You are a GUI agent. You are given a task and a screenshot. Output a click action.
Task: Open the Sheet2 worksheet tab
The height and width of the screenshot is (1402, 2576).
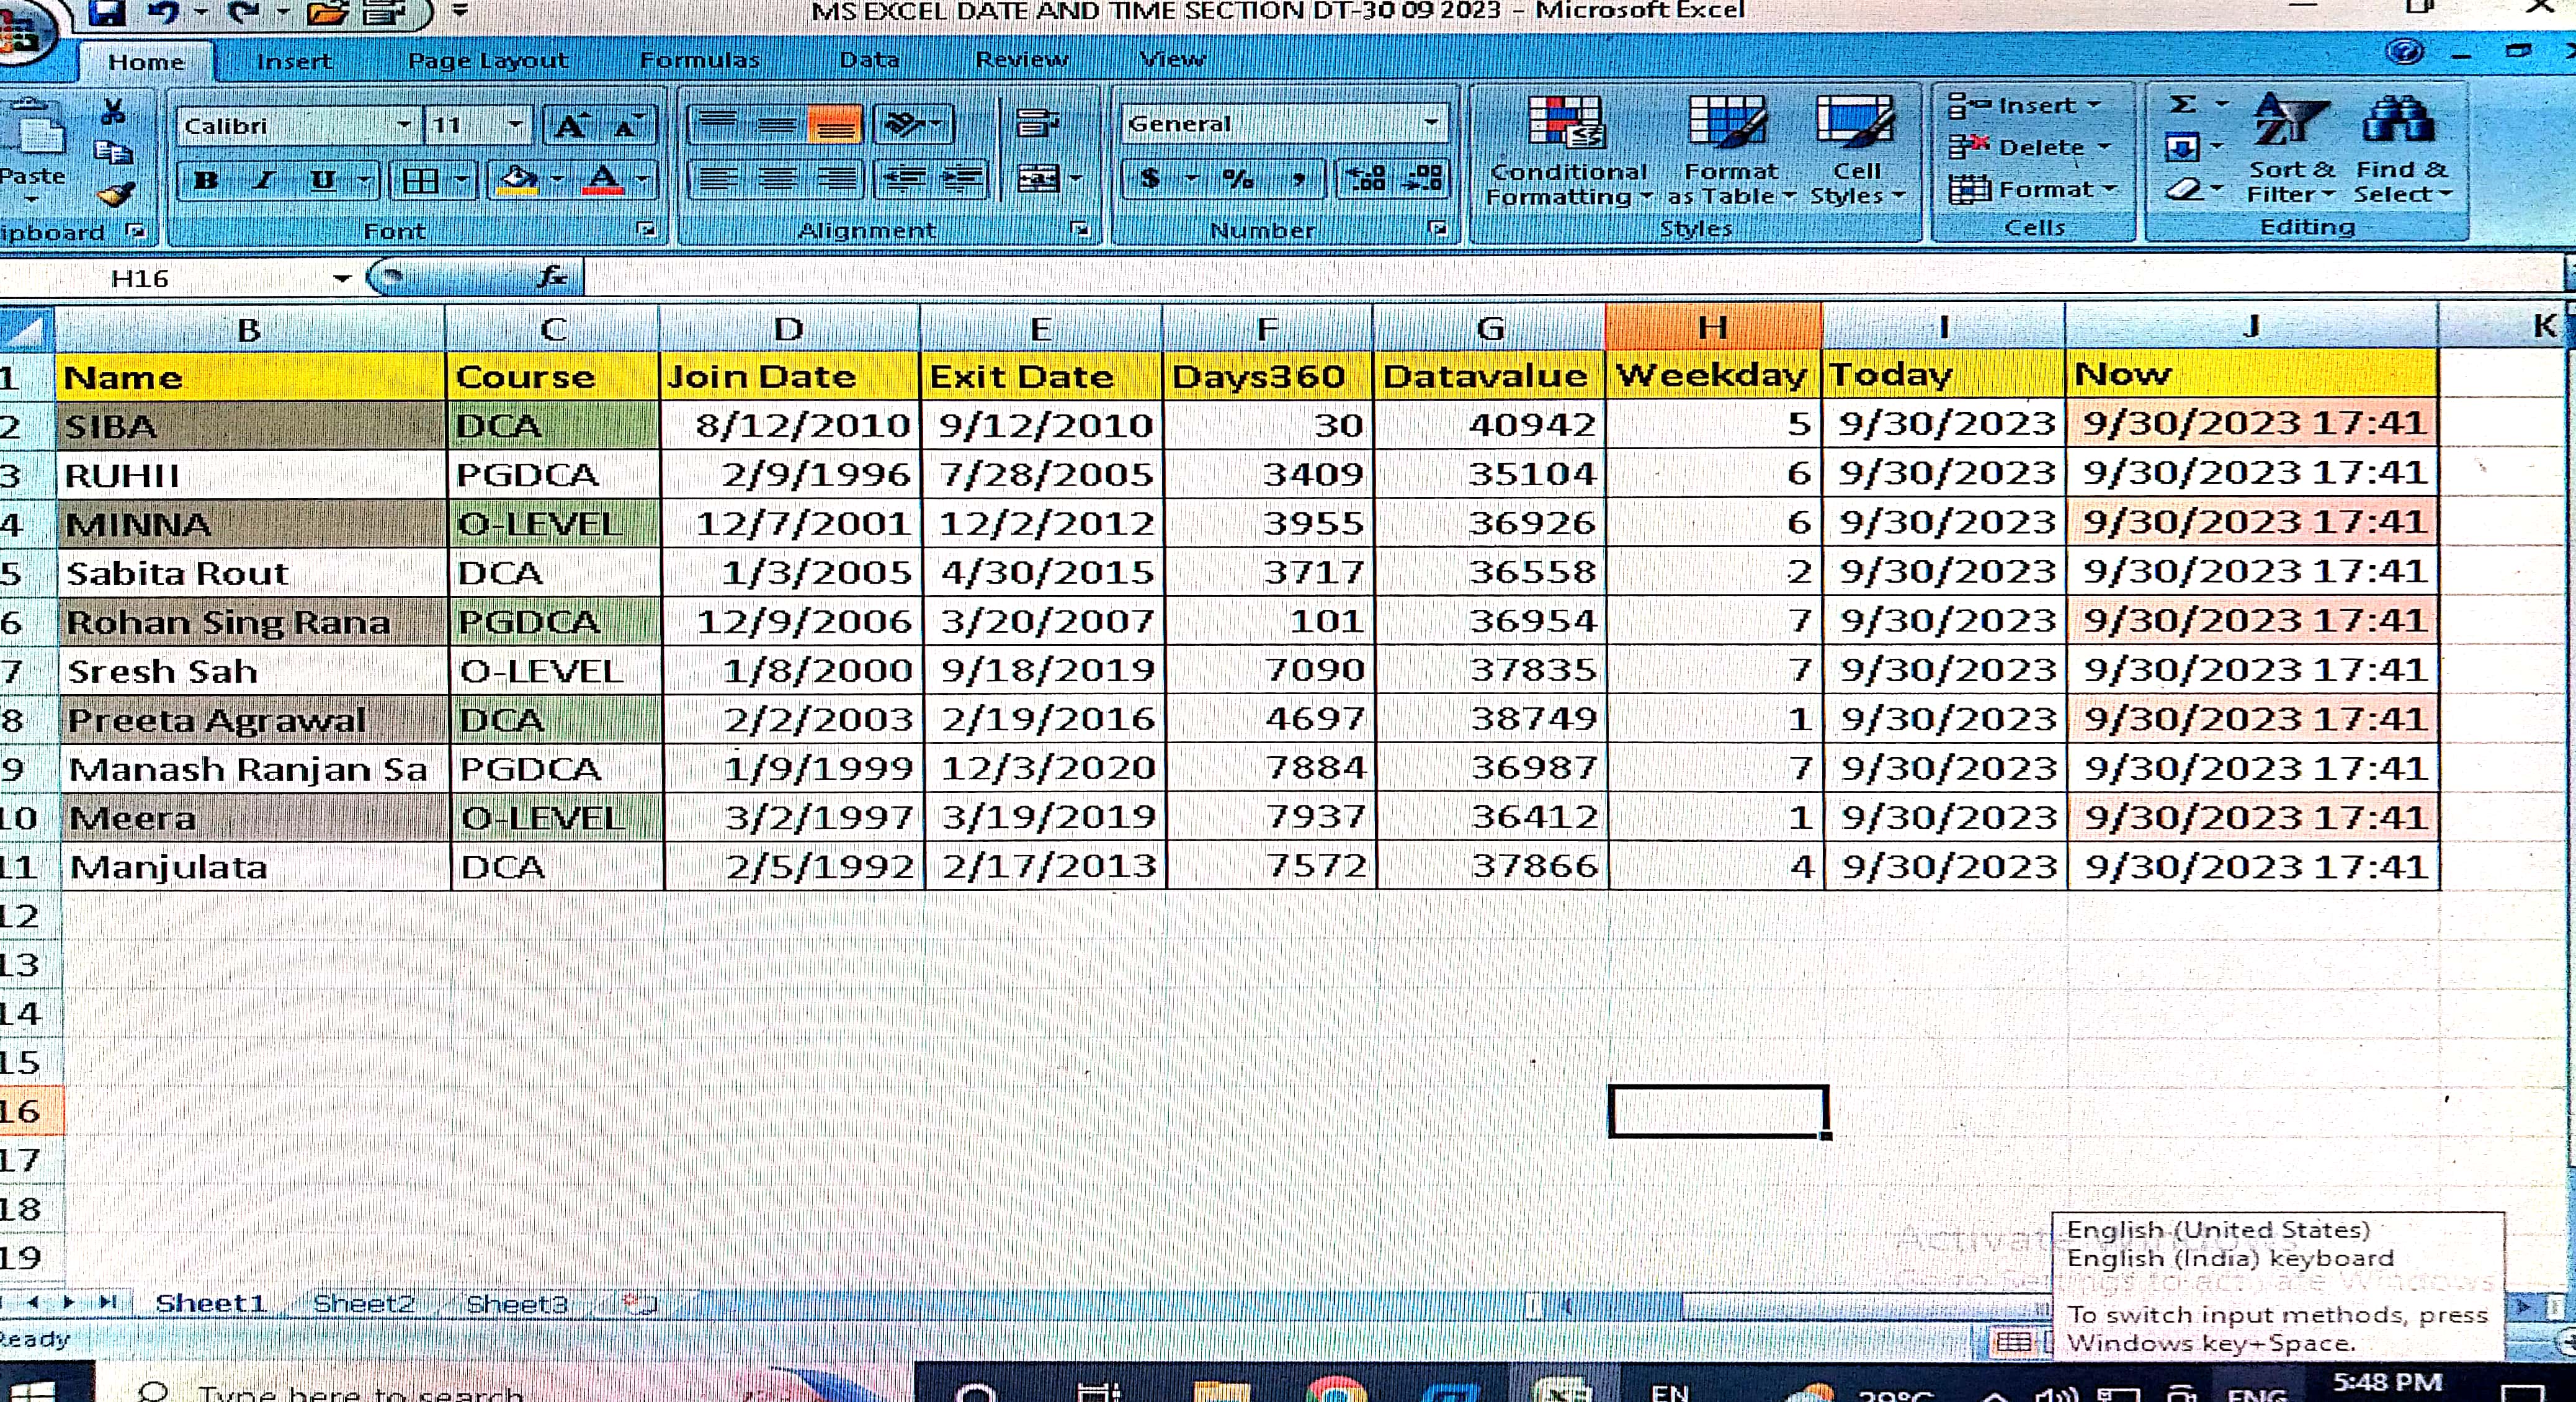pos(363,1303)
